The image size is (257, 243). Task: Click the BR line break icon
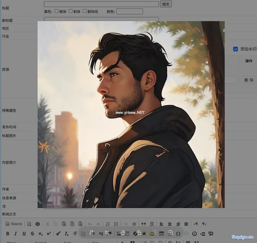pyautogui.click(x=211, y=234)
